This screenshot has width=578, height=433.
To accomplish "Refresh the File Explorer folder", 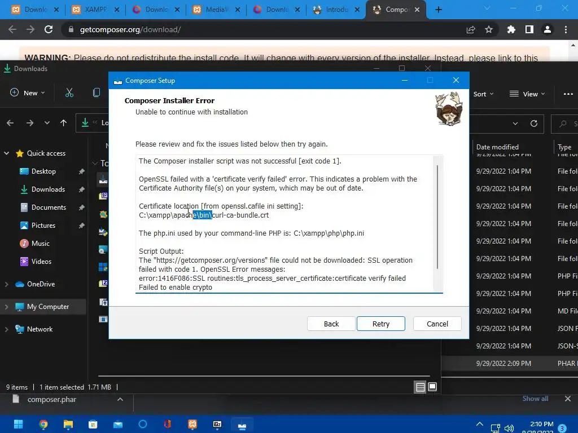I will [534, 123].
